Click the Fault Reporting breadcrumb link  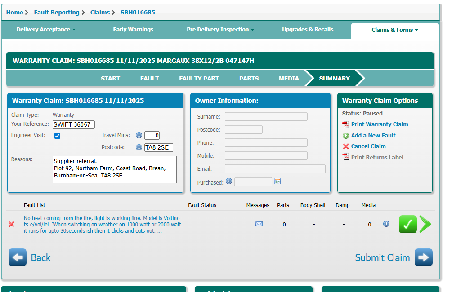[57, 13]
